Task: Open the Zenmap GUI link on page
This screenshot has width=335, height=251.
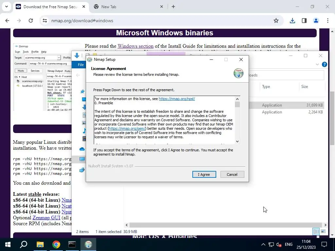Action: [46, 218]
